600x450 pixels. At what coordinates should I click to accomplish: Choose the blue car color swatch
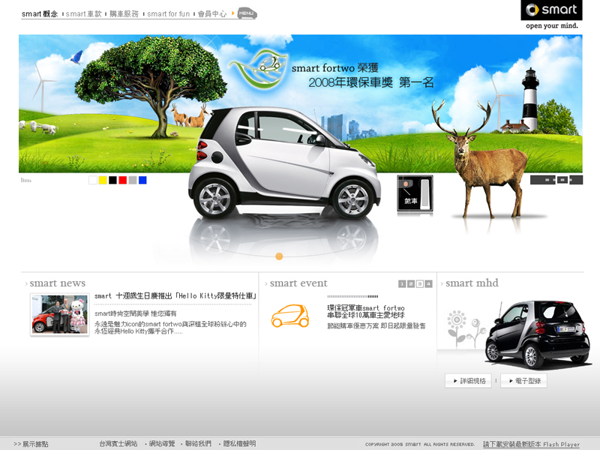tap(142, 180)
